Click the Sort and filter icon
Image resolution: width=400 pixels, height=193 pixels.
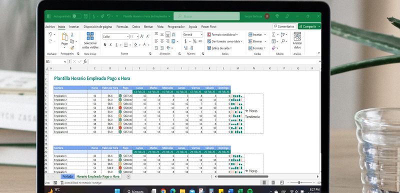click(x=282, y=34)
